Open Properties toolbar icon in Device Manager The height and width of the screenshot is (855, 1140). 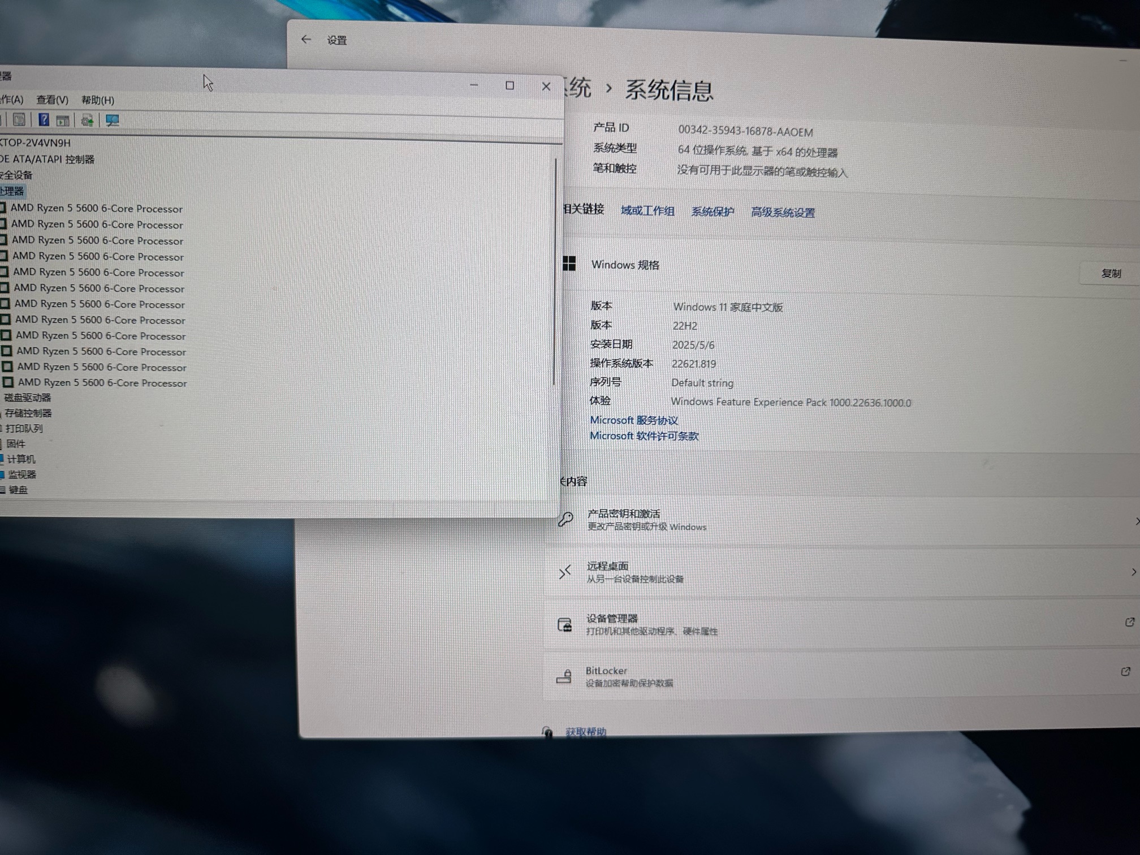pos(19,120)
